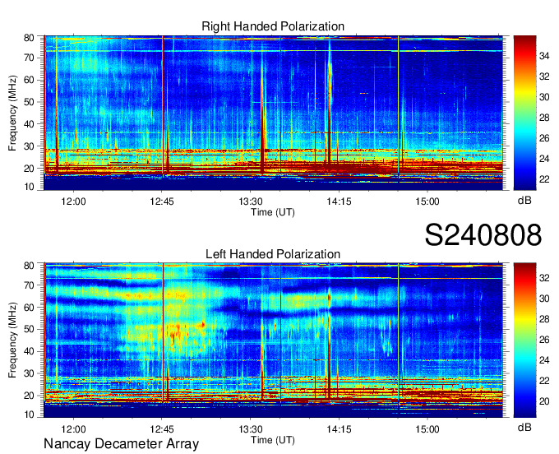Click the Right Handed Polarization spectrogram image

[x=273, y=113]
